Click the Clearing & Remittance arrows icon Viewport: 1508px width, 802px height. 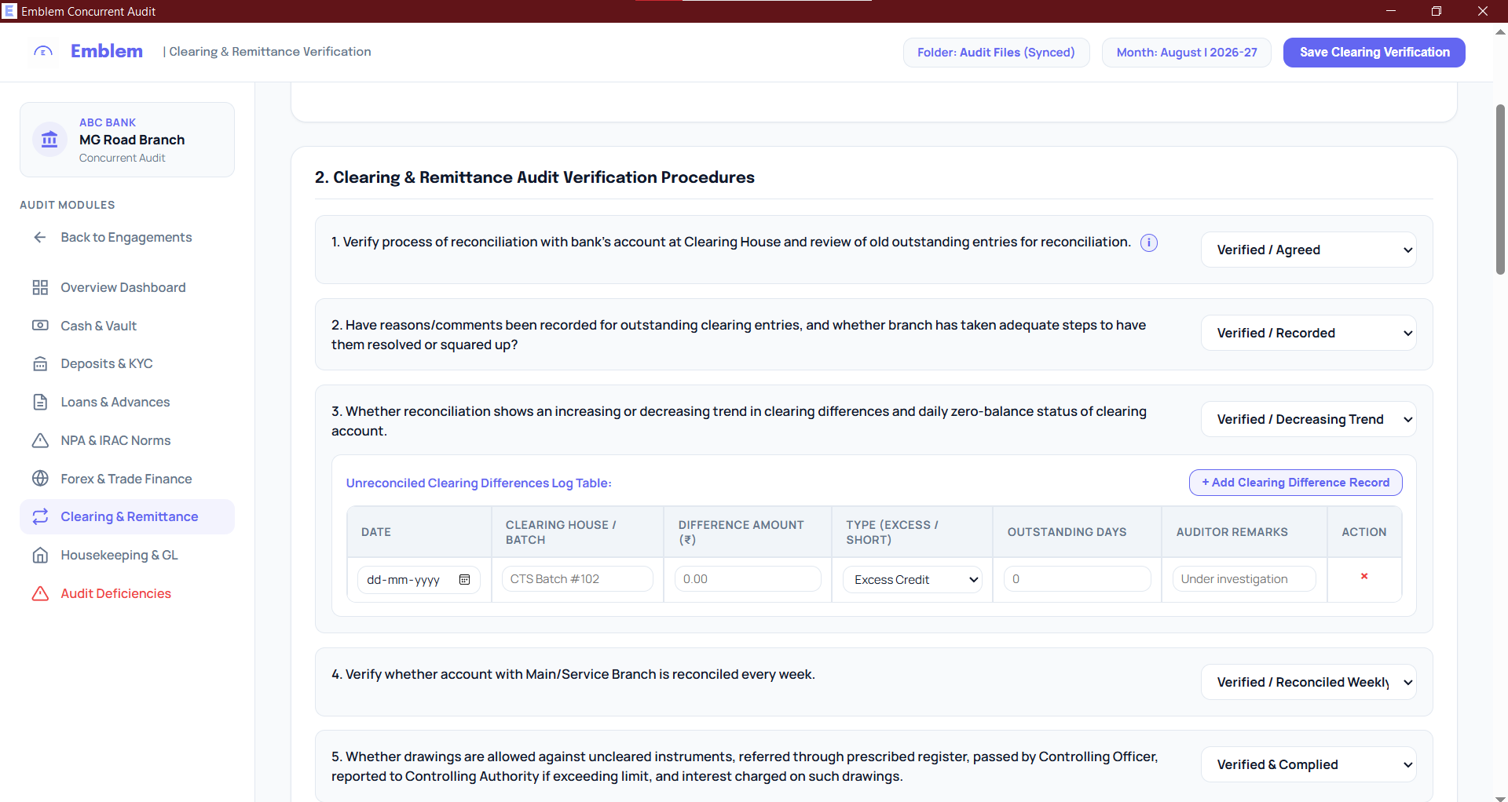coord(40,516)
